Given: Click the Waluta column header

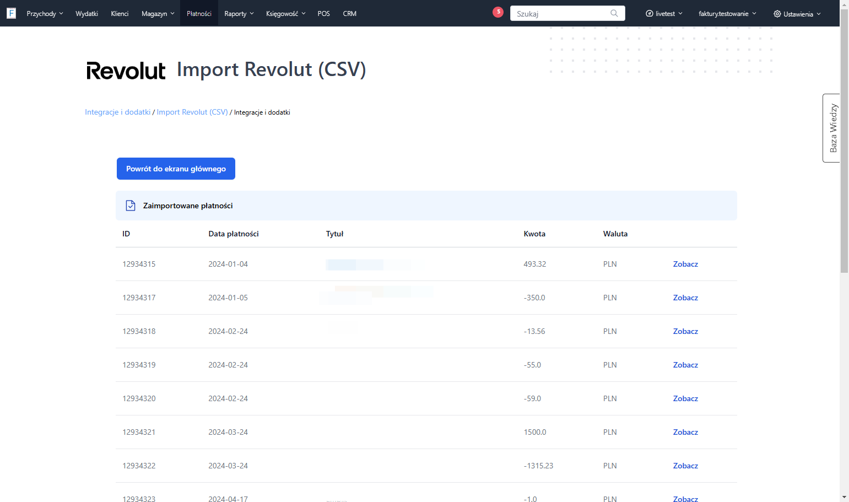Looking at the screenshot, I should pyautogui.click(x=615, y=234).
